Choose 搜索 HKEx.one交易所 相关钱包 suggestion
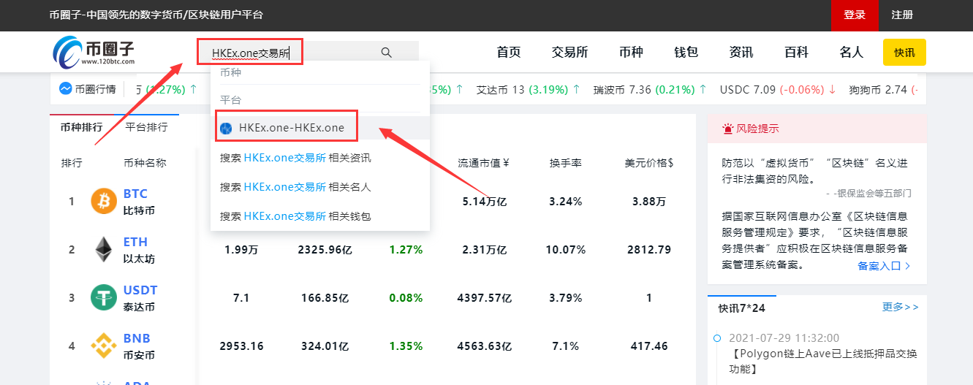The width and height of the screenshot is (973, 385). click(295, 216)
